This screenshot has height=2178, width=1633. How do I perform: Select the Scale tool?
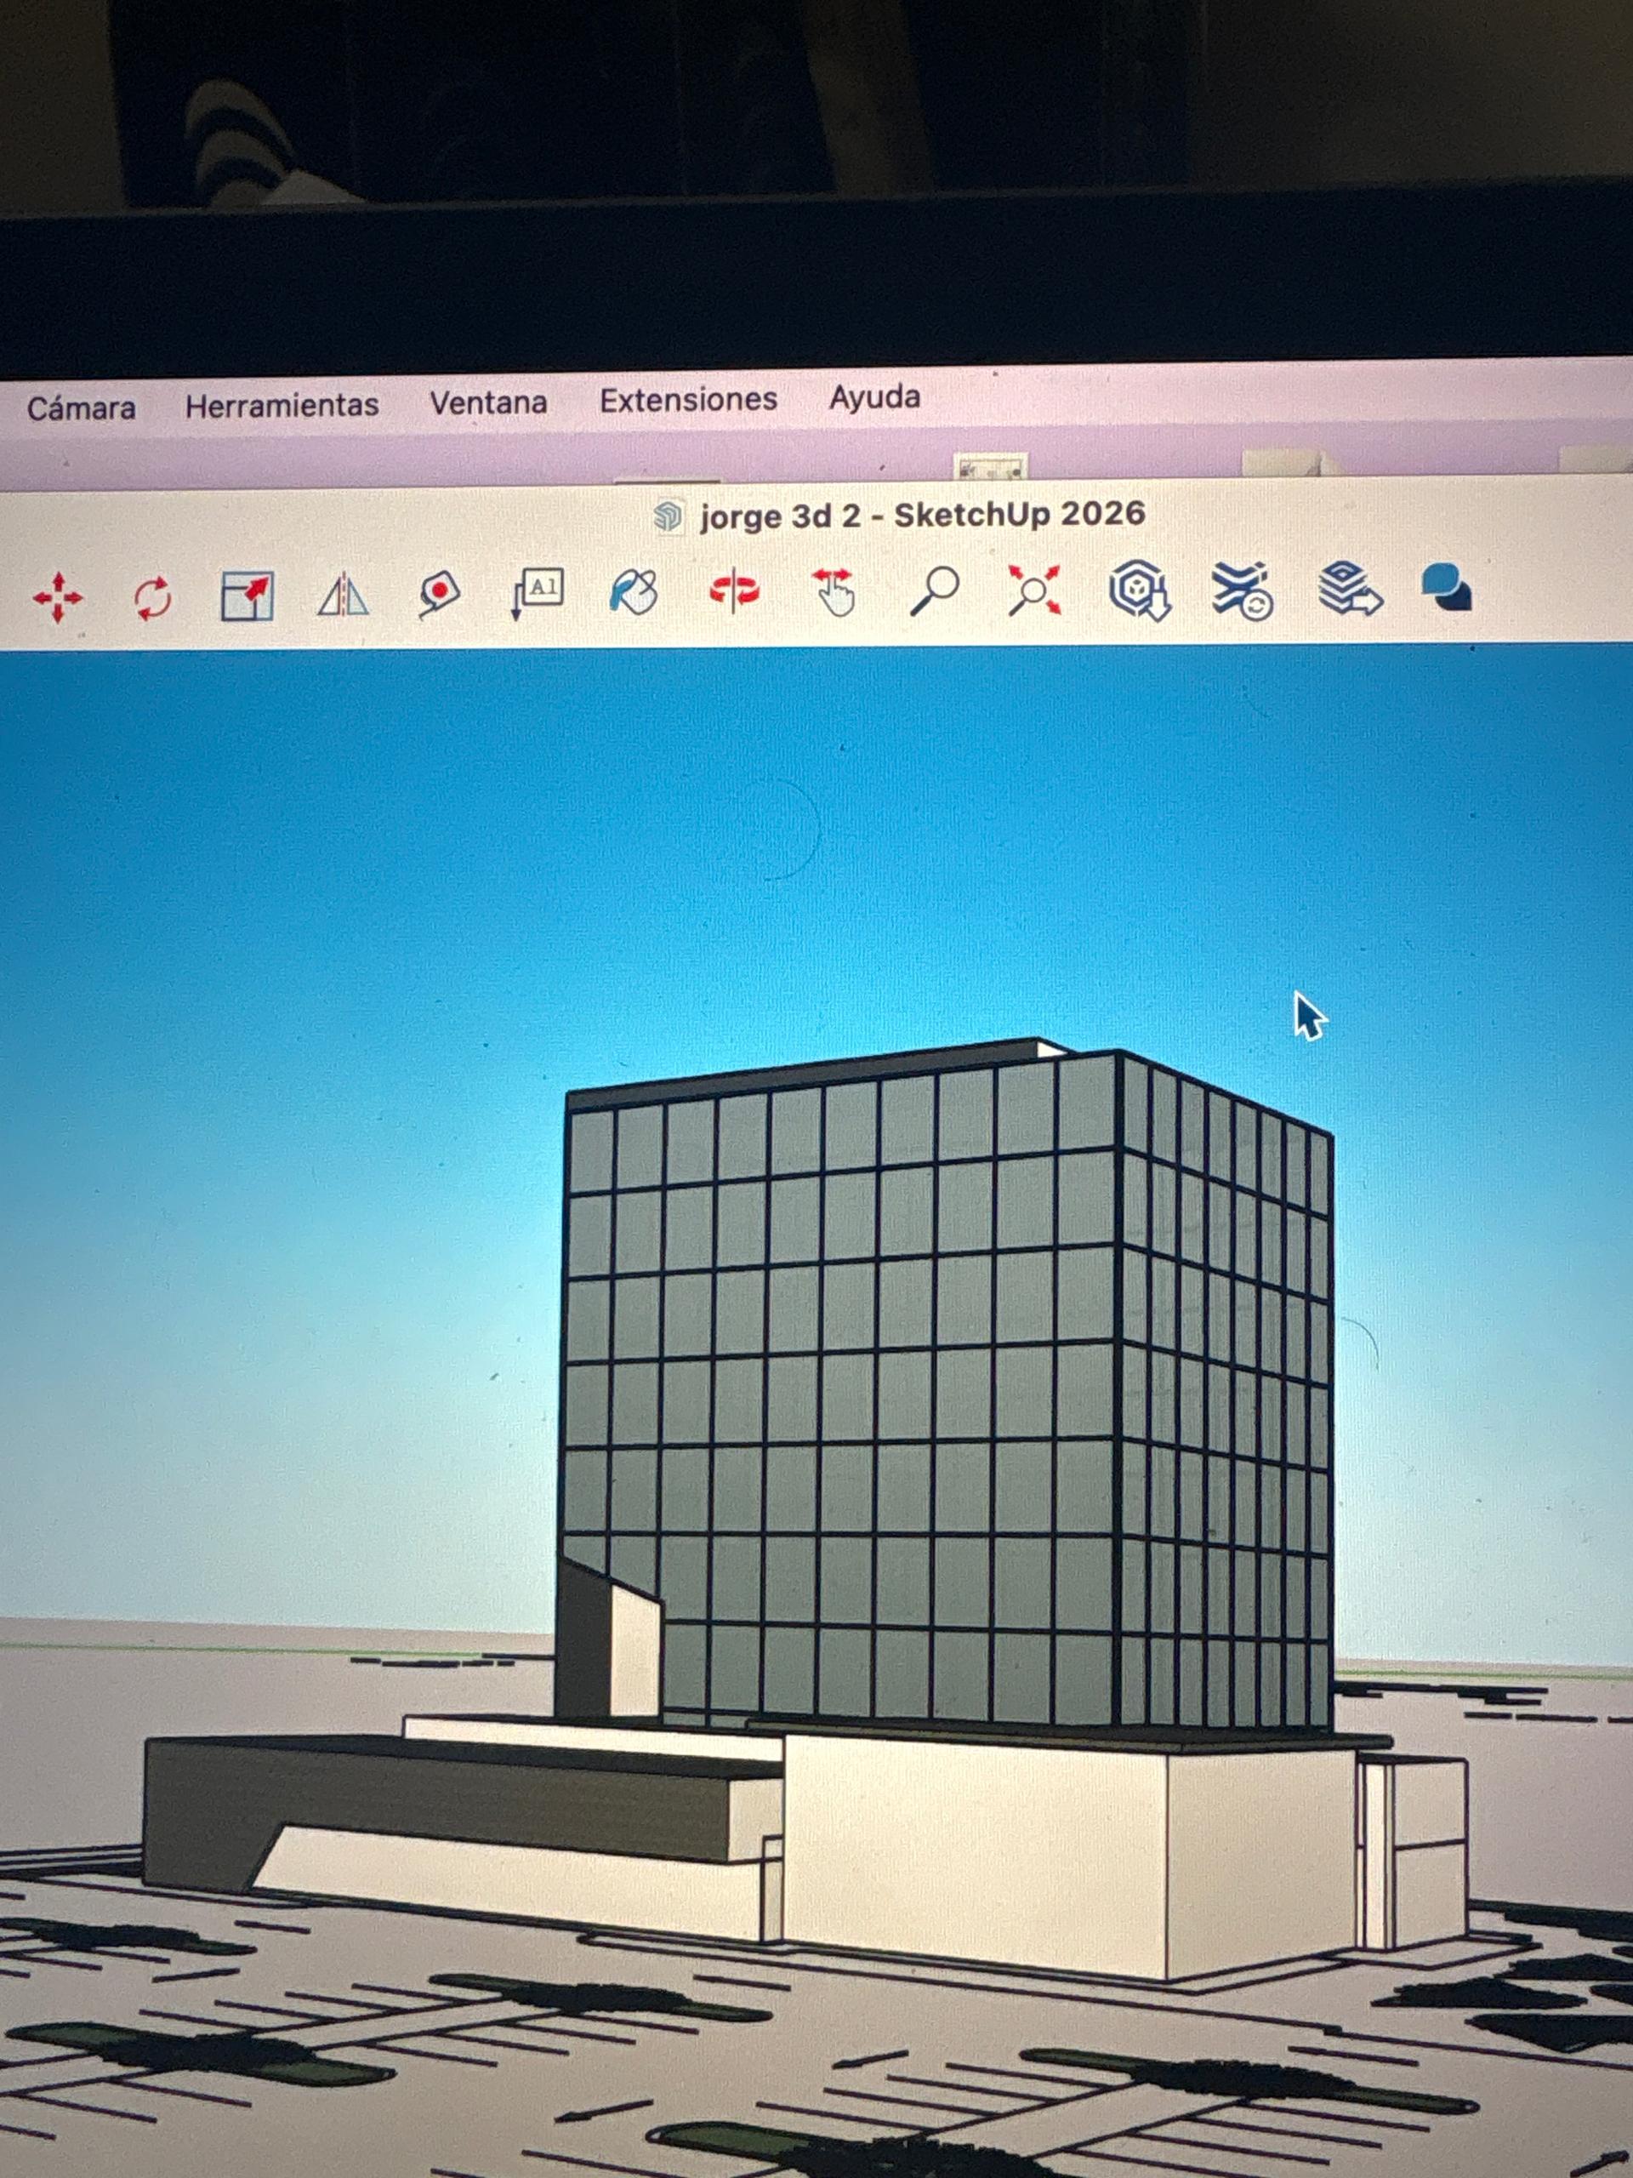[x=247, y=596]
